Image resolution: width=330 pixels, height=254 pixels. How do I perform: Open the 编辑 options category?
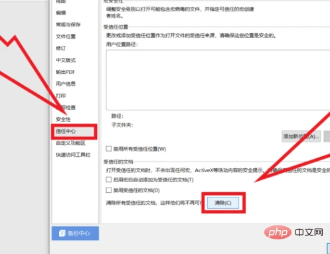(61, 13)
